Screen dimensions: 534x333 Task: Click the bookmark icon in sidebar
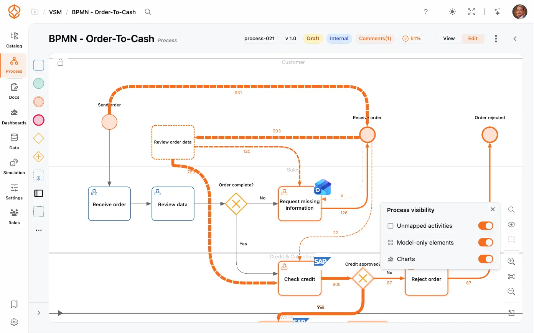14,304
